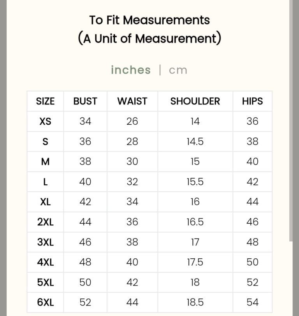Select the SHOULDER column header
The height and width of the screenshot is (316, 299).
coord(195,101)
